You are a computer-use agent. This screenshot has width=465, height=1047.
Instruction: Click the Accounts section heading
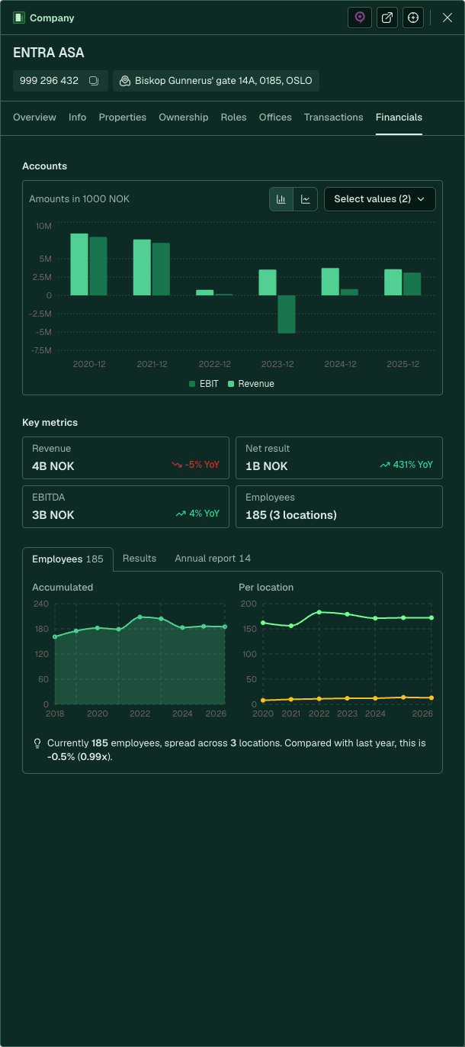tap(44, 166)
